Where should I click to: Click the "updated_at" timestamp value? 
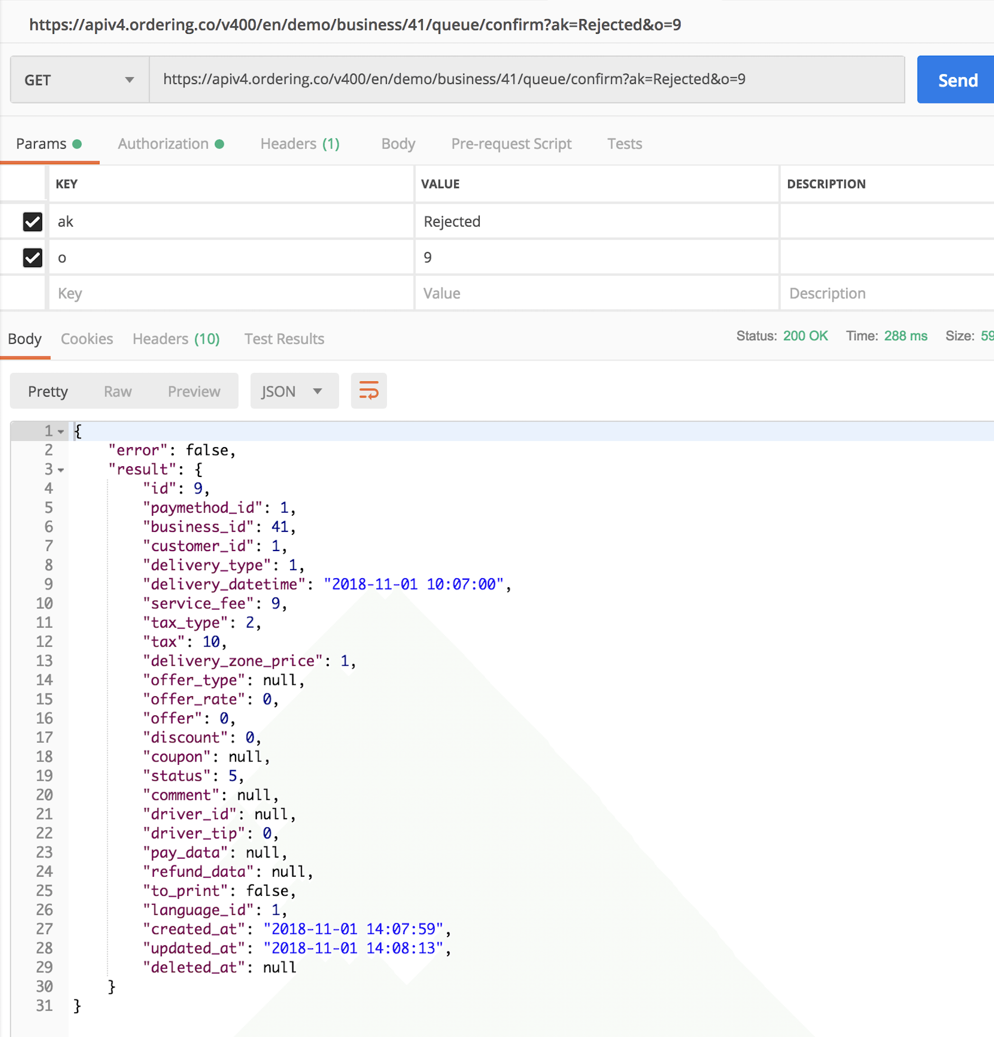tap(354, 948)
